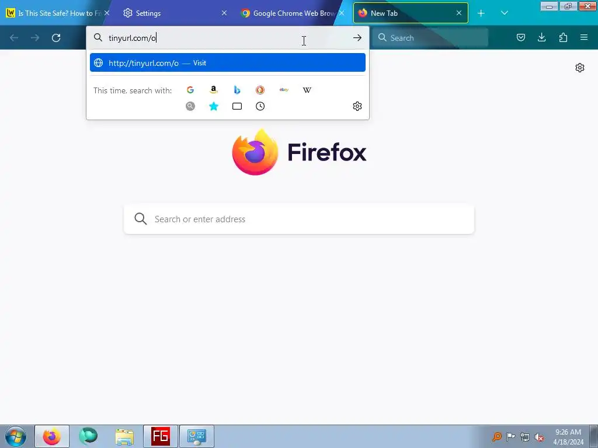Viewport: 598px width, 448px height.
Task: Click the Firefox taskbar button
Action: coord(52,436)
